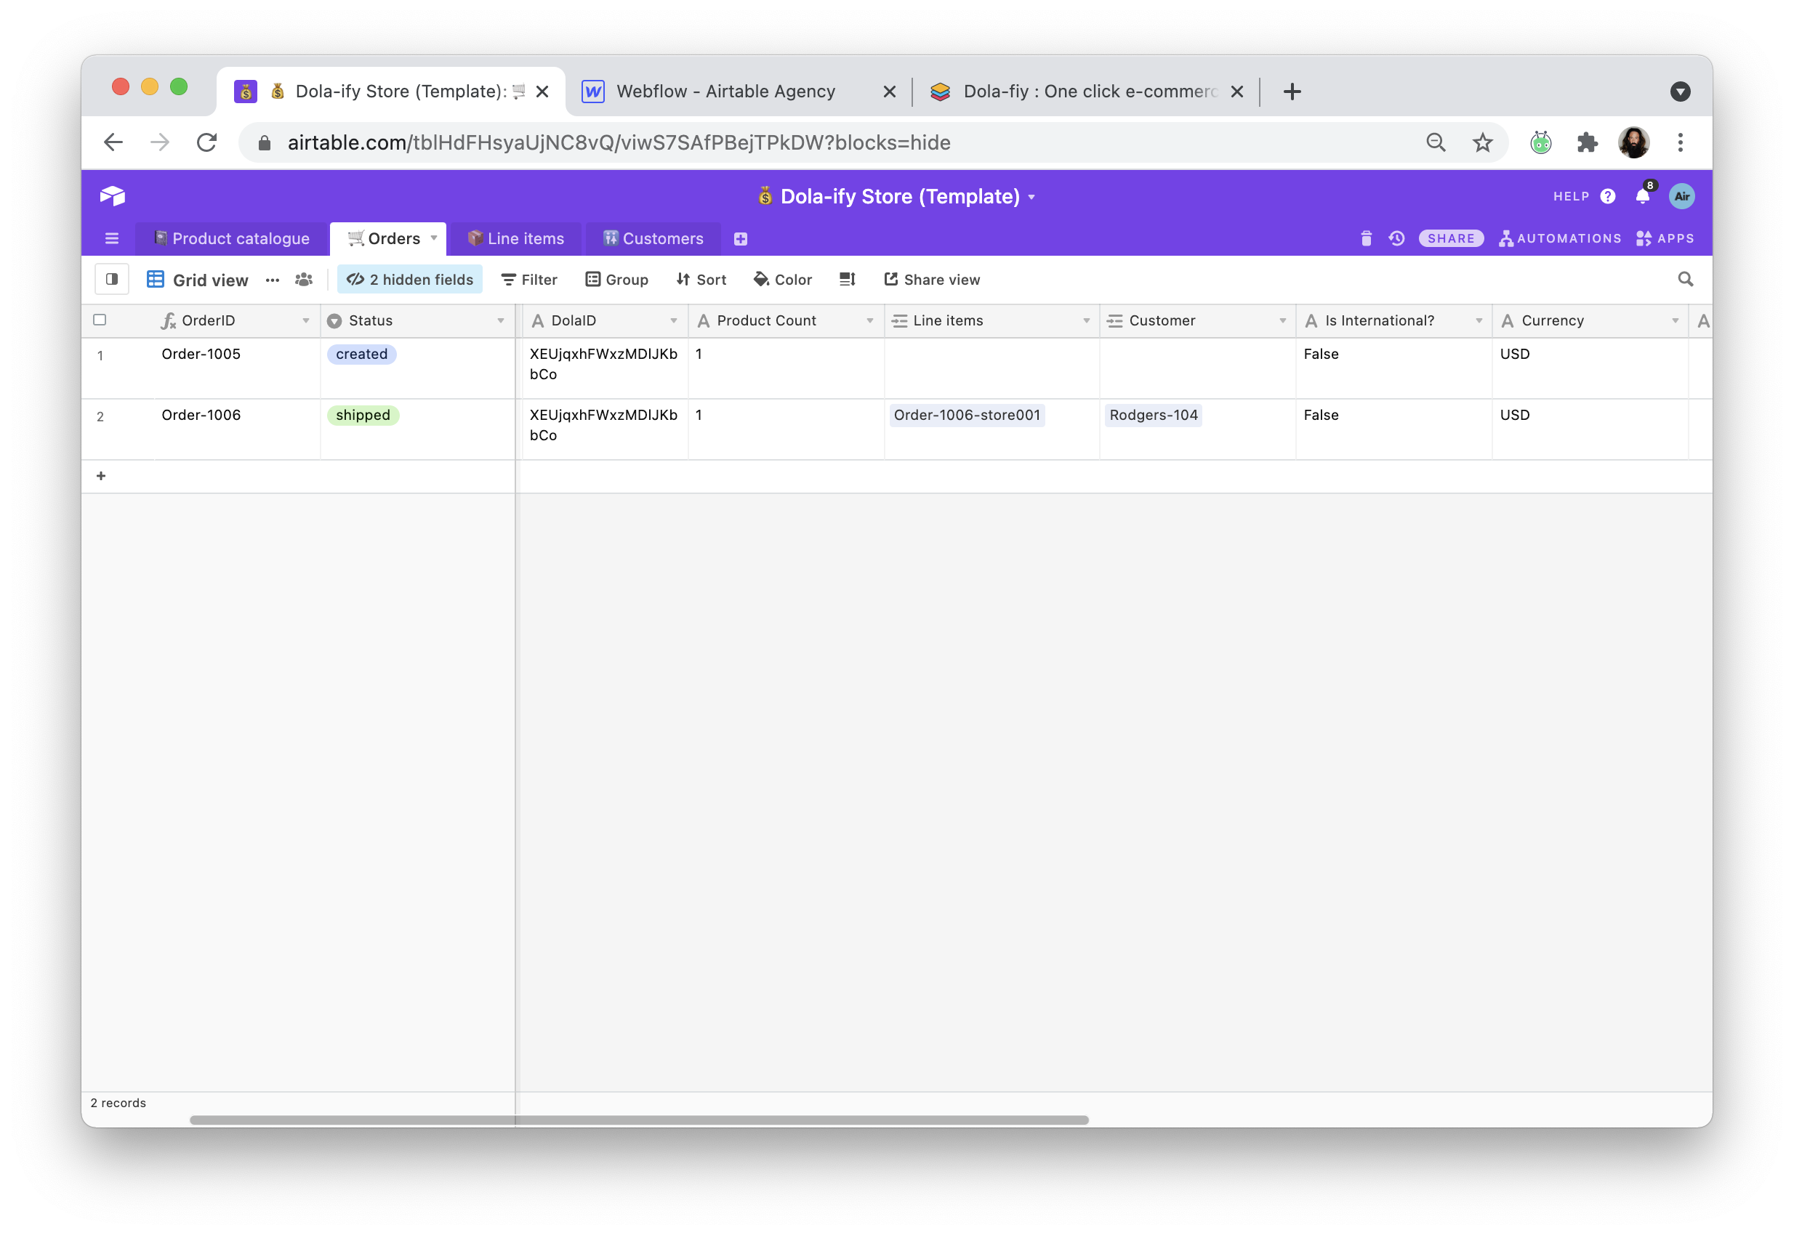
Task: Open Grid view switcher
Action: (198, 280)
